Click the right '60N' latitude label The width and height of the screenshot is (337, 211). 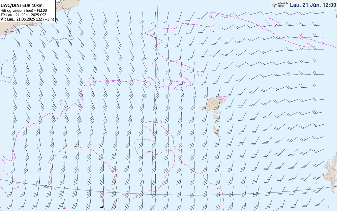click(255, 194)
